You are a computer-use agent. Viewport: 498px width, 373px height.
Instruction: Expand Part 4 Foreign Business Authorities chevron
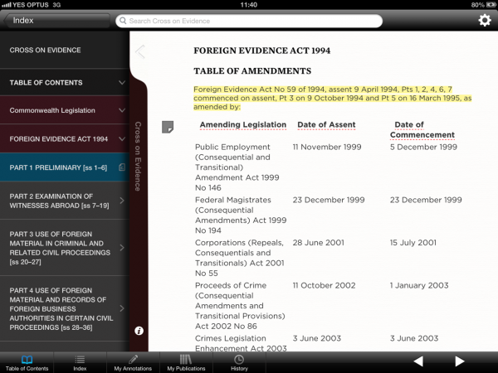click(122, 308)
